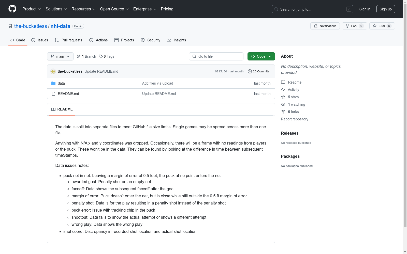Click the fork icon beside 0 forks
Screen dimensions: 407x254
click(283, 112)
